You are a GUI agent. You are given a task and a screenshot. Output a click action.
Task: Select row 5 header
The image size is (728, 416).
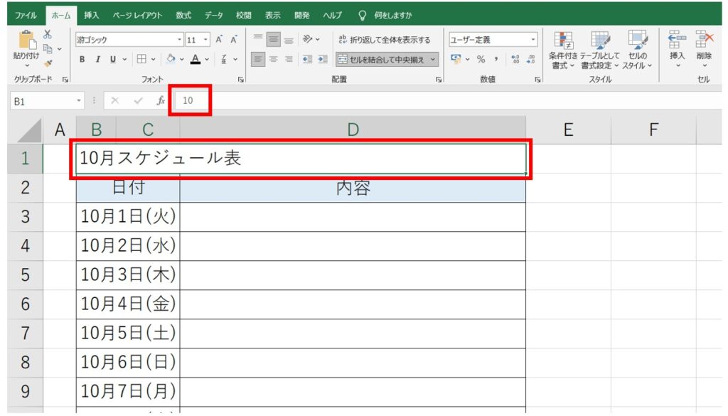[25, 275]
